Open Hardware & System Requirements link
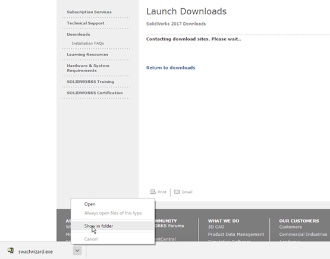The width and height of the screenshot is (330, 259). click(x=88, y=68)
